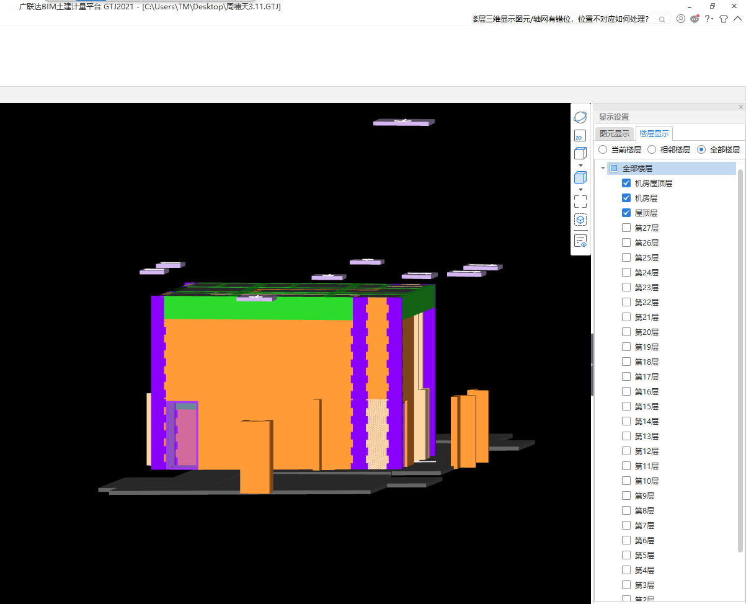Select the 第13层 label text

pyautogui.click(x=646, y=437)
